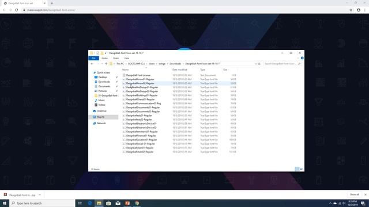Select the DesignballEmotions01-Regular font file

[x=142, y=132]
